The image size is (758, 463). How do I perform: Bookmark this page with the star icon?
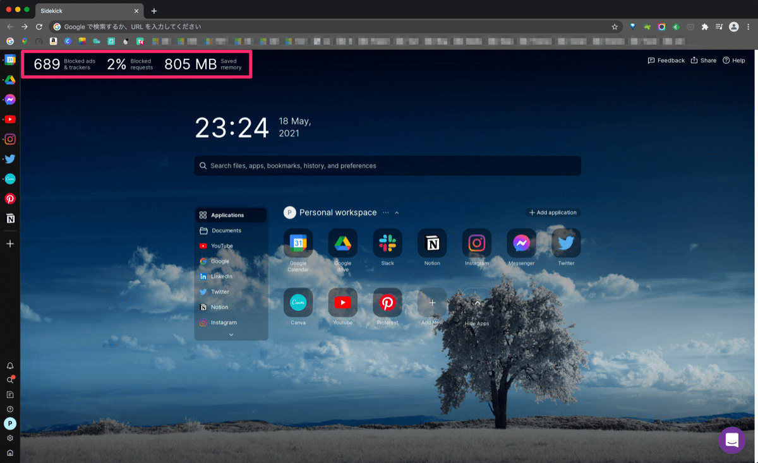[614, 27]
